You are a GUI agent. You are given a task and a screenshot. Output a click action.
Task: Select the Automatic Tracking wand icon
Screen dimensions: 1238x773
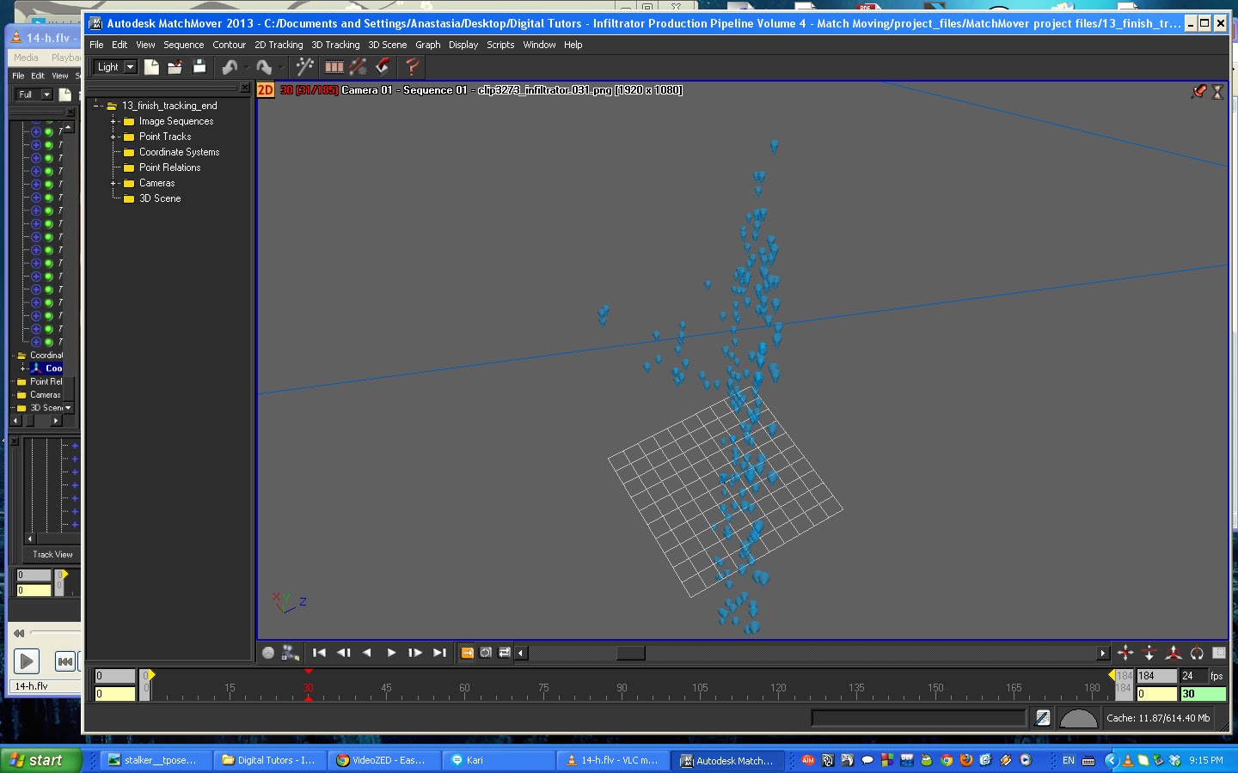point(304,66)
